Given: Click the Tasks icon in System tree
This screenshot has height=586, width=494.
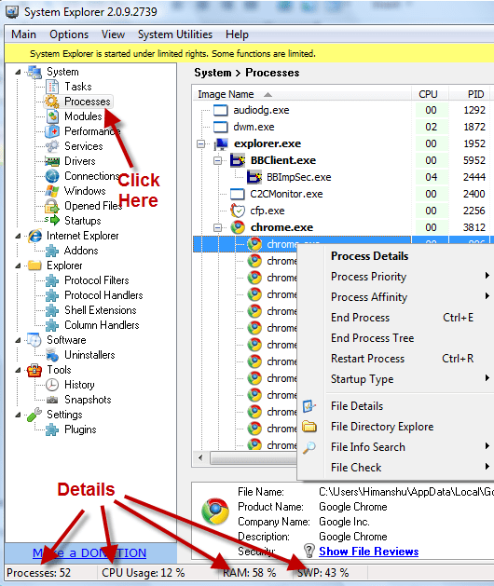Looking at the screenshot, I should click(52, 87).
